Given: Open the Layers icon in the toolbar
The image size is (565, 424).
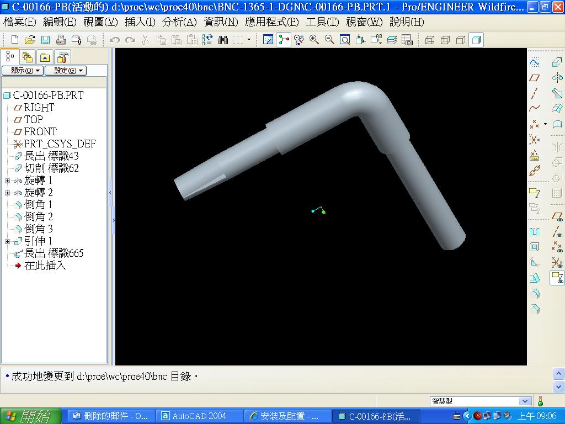Looking at the screenshot, I should tap(392, 40).
